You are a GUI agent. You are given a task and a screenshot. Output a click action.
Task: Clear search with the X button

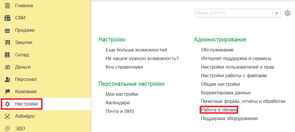(276, 13)
